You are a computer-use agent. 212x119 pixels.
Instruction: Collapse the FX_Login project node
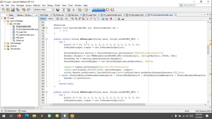point(2,18)
